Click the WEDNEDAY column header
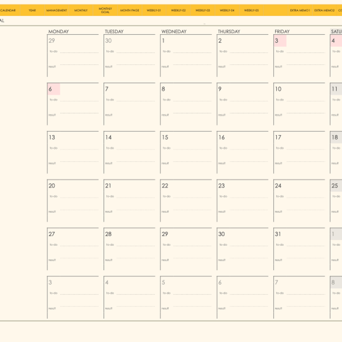The width and height of the screenshot is (342, 342). click(174, 32)
